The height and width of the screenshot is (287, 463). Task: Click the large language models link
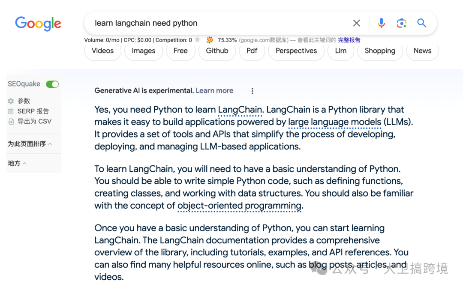[x=334, y=122]
